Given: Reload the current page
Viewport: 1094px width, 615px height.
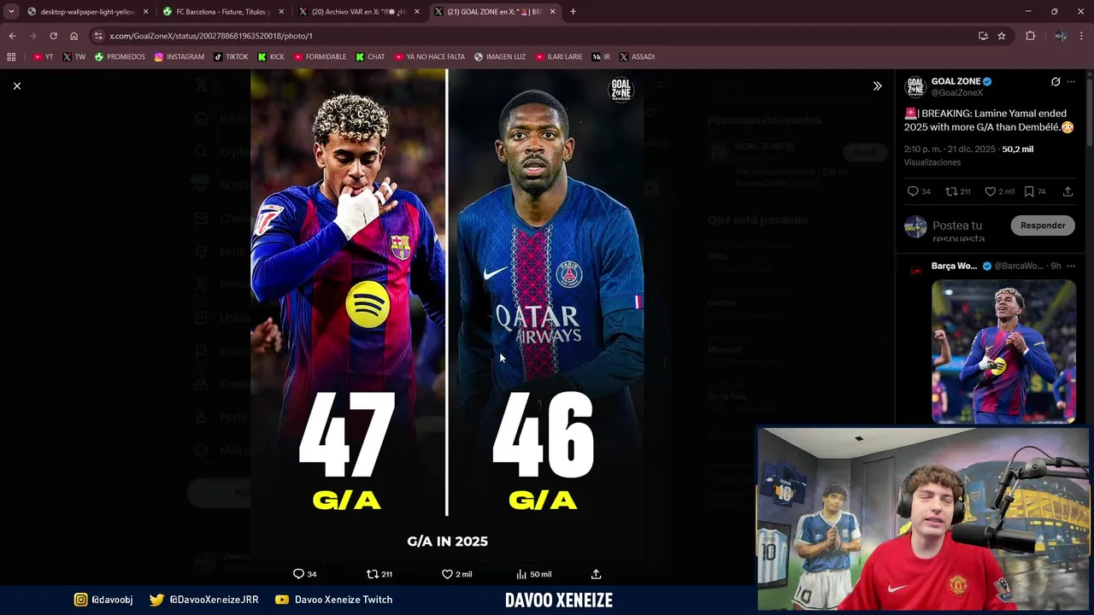Looking at the screenshot, I should [53, 36].
